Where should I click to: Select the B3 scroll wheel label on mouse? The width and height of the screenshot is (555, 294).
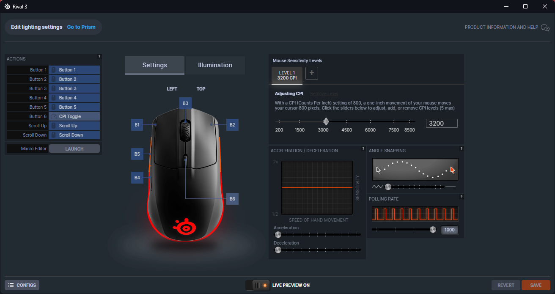pos(185,103)
